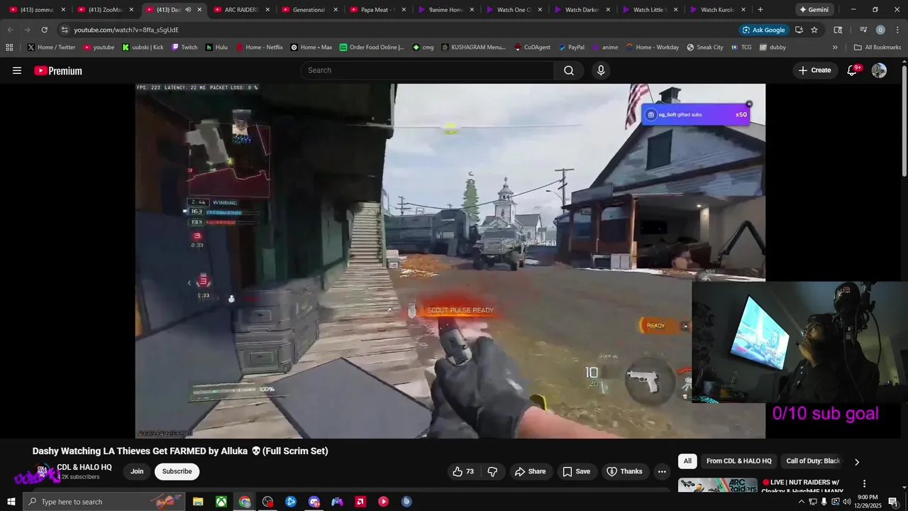Bookmark this page with star icon

tap(814, 30)
